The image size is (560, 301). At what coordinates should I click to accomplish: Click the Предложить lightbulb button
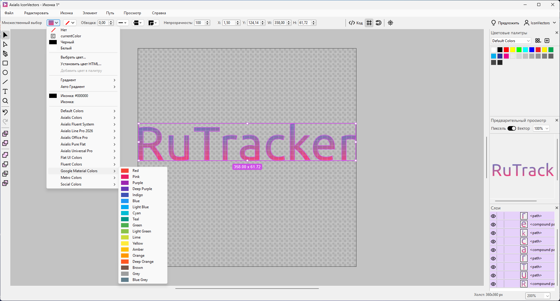[505, 23]
